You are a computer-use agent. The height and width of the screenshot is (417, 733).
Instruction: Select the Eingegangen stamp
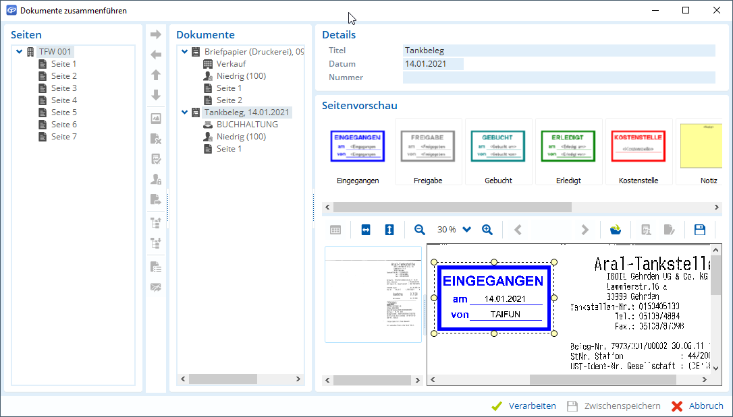358,152
